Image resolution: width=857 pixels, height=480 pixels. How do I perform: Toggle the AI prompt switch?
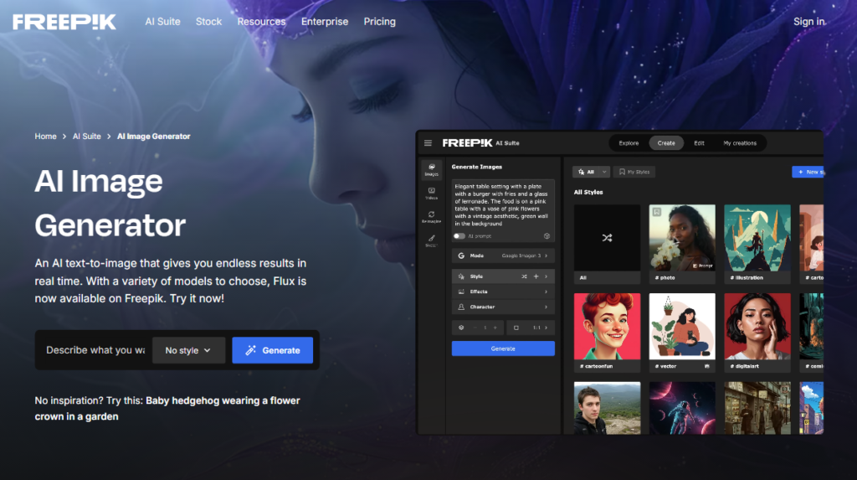click(459, 236)
